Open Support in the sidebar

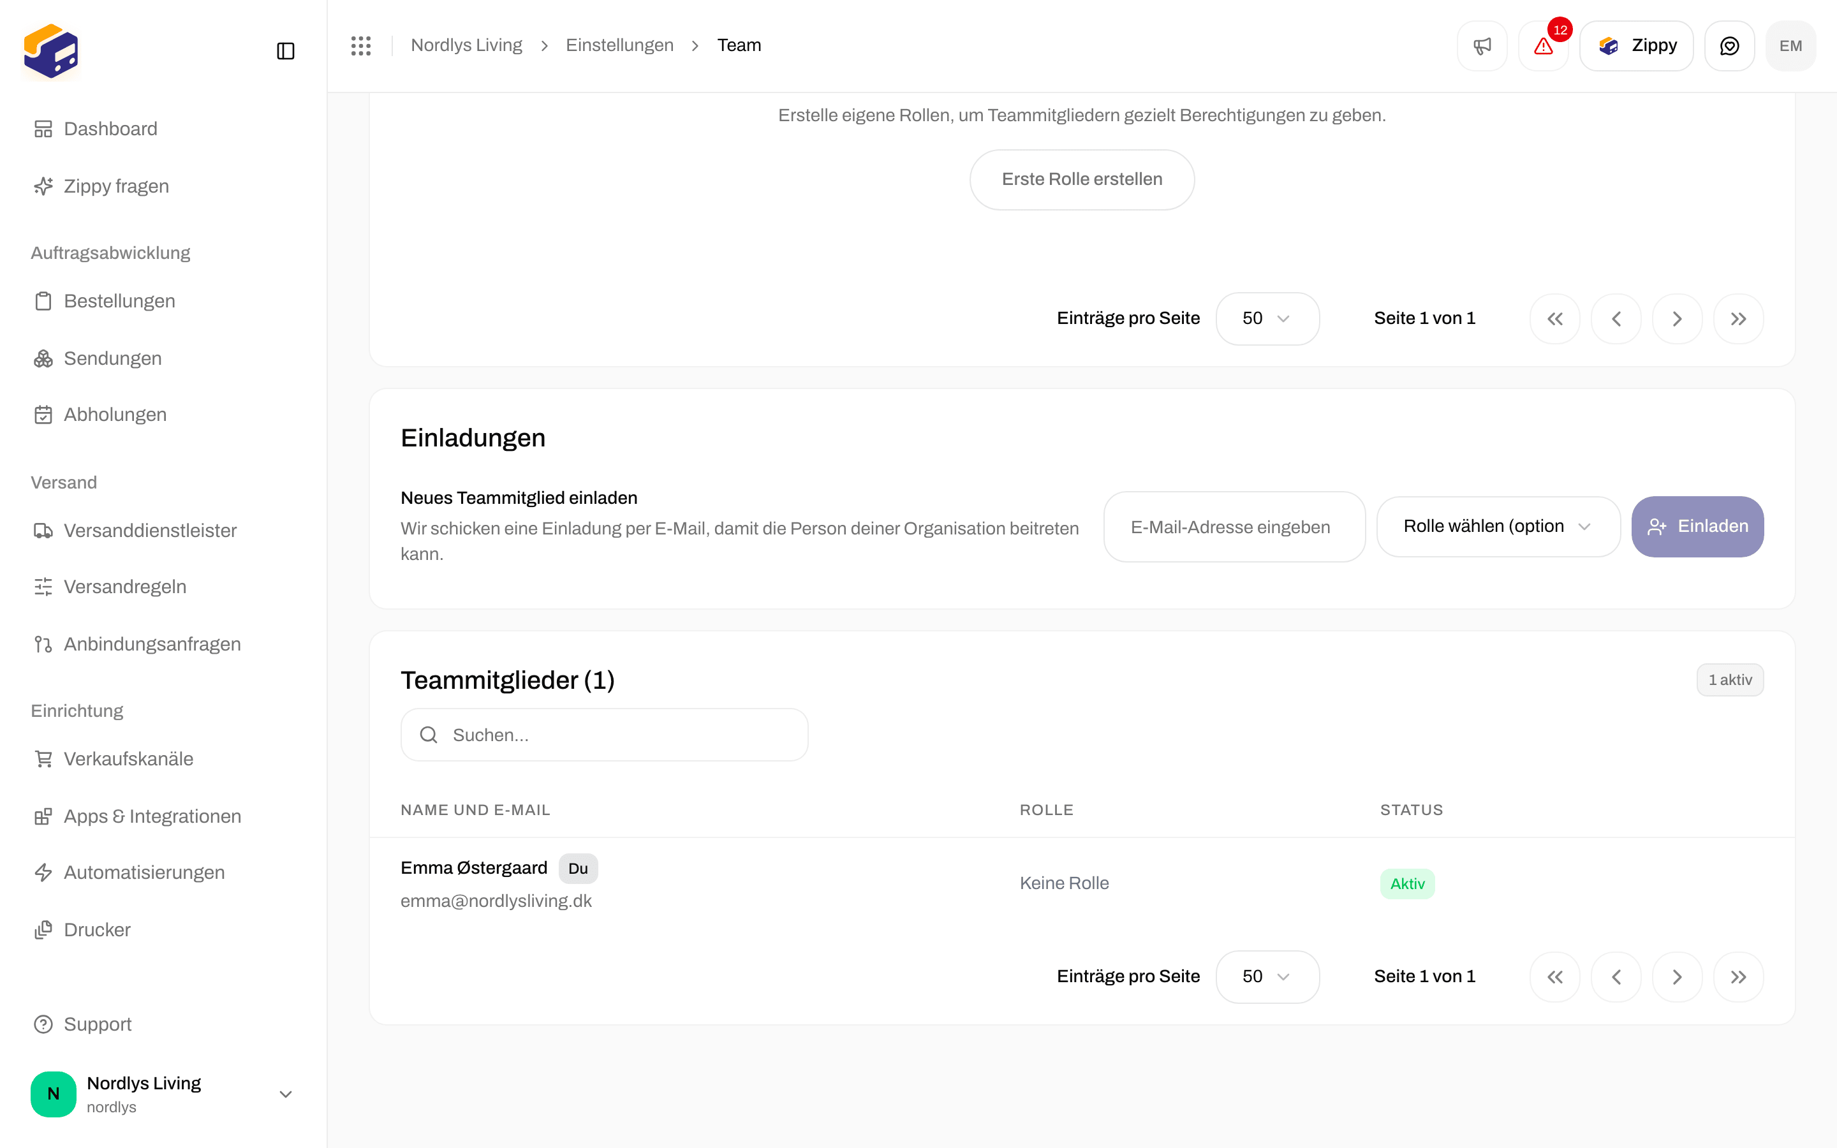(163, 1024)
